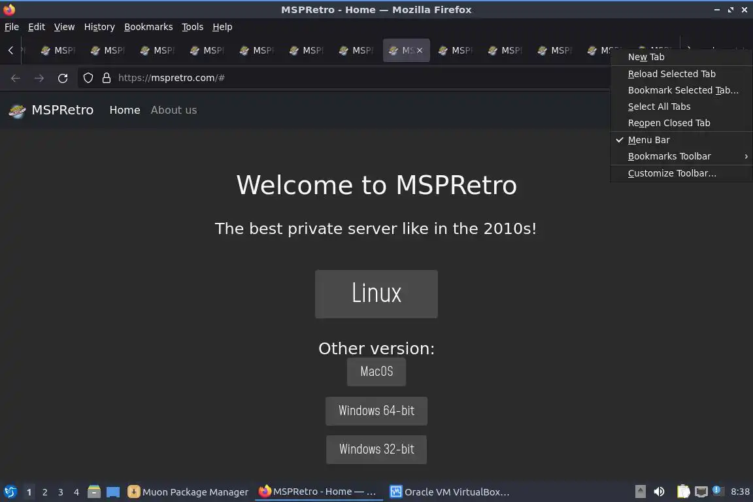Image resolution: width=753 pixels, height=502 pixels.
Task: Open the Edit menu
Action: point(37,27)
